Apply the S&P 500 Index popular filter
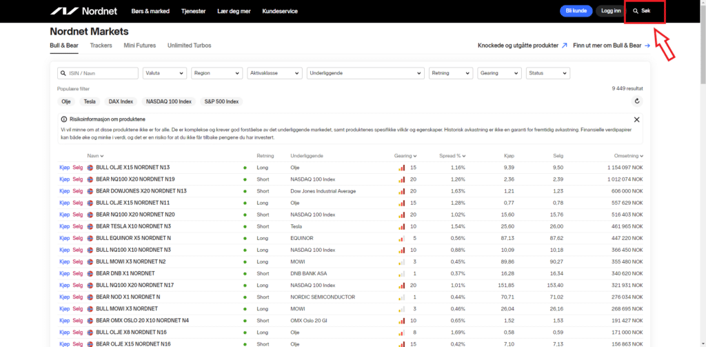The image size is (706, 347). (x=221, y=101)
